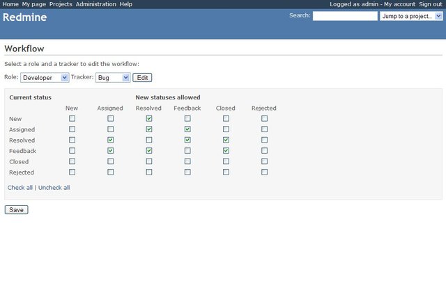Check Rejected row, New column box
Viewport: 446px width, 290px height.
point(72,172)
